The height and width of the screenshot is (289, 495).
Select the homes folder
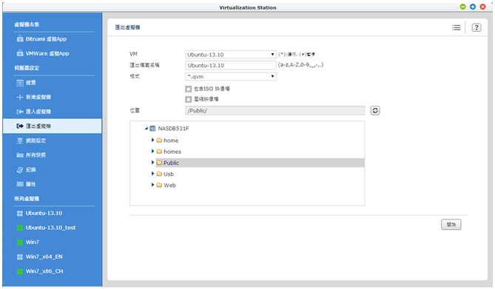coord(172,152)
